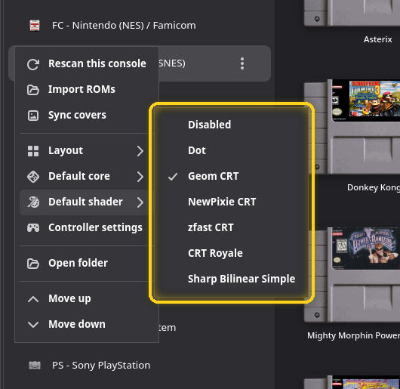This screenshot has width=400, height=389.
Task: Choose the zfast CRT shader
Action: coord(232,227)
